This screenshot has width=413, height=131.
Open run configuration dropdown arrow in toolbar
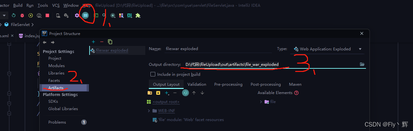coord(4,15)
